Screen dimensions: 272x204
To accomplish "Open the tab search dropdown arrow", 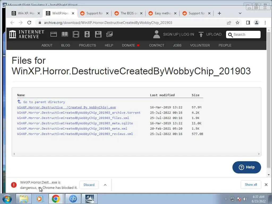I will (240, 13).
